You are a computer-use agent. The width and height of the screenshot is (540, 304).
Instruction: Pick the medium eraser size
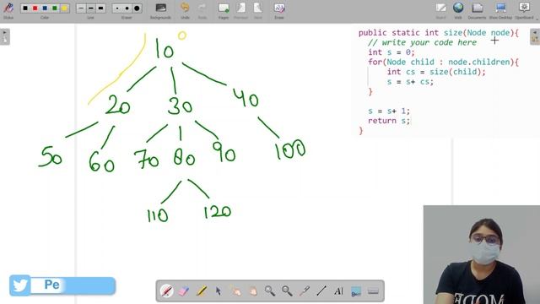click(x=127, y=8)
